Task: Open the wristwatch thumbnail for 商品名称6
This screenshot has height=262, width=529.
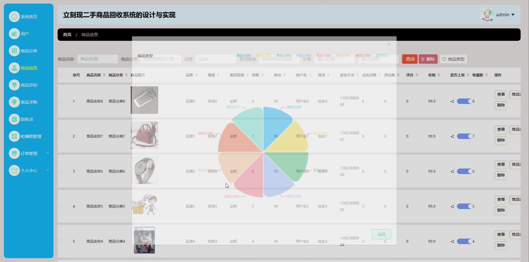Action: (x=144, y=170)
